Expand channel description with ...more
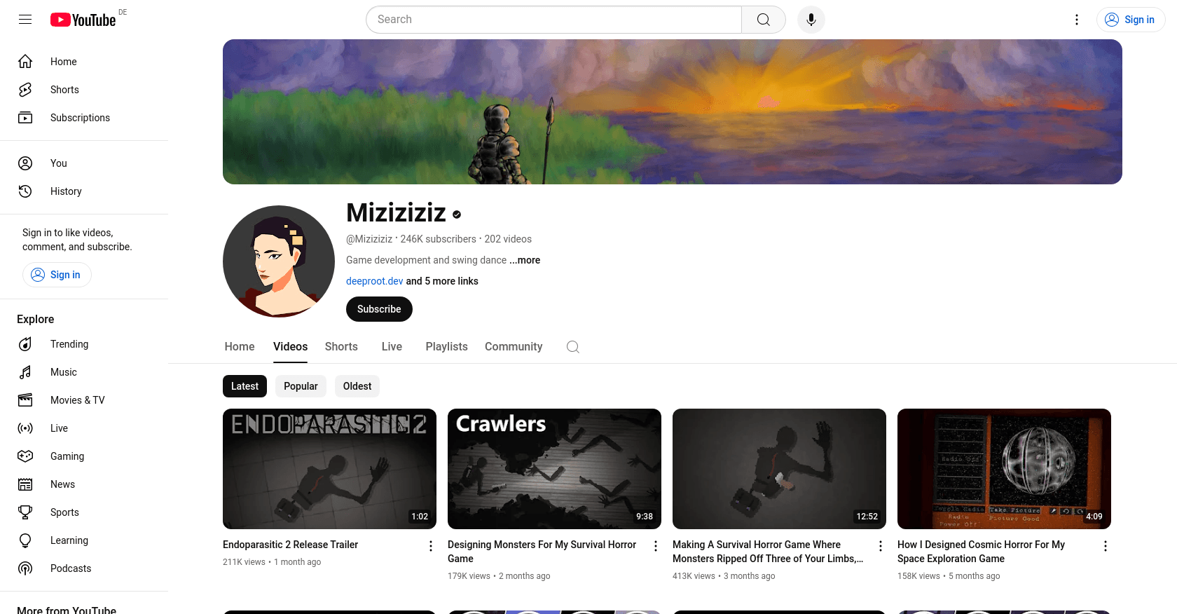This screenshot has height=614, width=1177. point(525,260)
